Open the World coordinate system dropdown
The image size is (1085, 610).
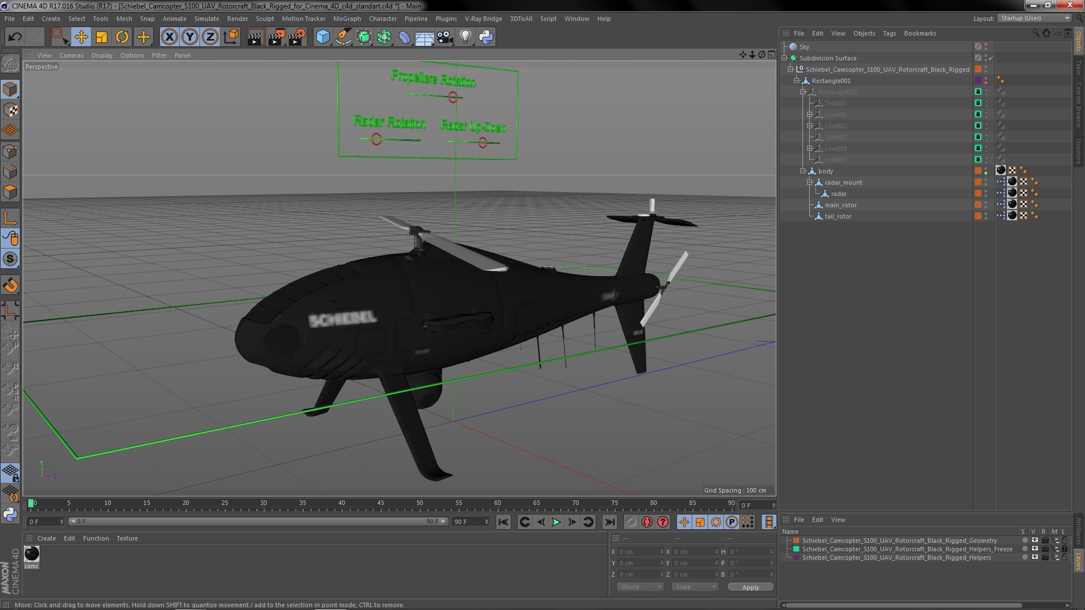[x=640, y=587]
